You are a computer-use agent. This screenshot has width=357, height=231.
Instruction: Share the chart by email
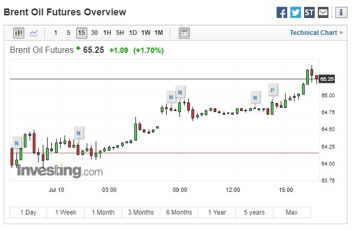(323, 12)
